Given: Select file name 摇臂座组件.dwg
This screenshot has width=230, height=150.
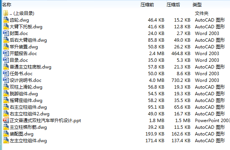Looking at the screenshot, I should point(26,100).
